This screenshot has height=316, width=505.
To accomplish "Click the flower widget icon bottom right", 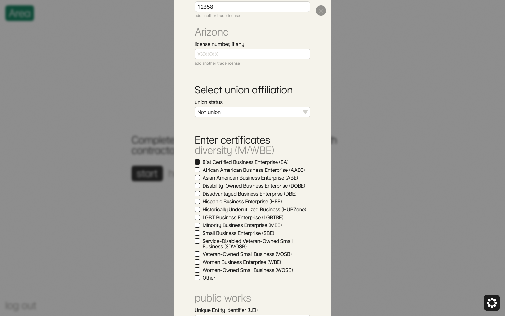I will (x=492, y=303).
